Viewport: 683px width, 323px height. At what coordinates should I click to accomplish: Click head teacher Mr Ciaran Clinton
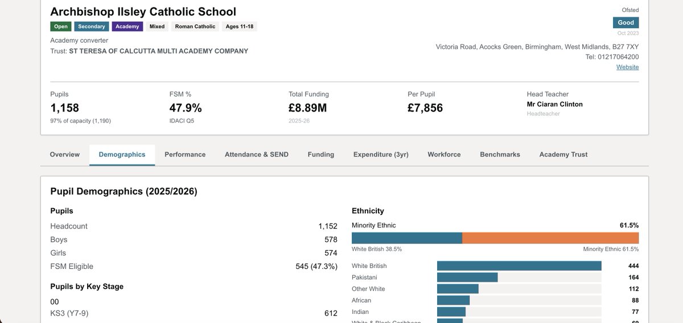coord(555,104)
